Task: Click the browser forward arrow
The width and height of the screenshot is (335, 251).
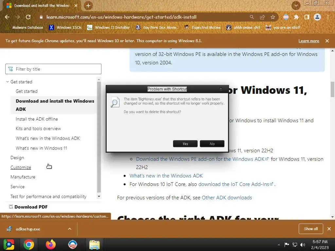Action: tap(18, 17)
